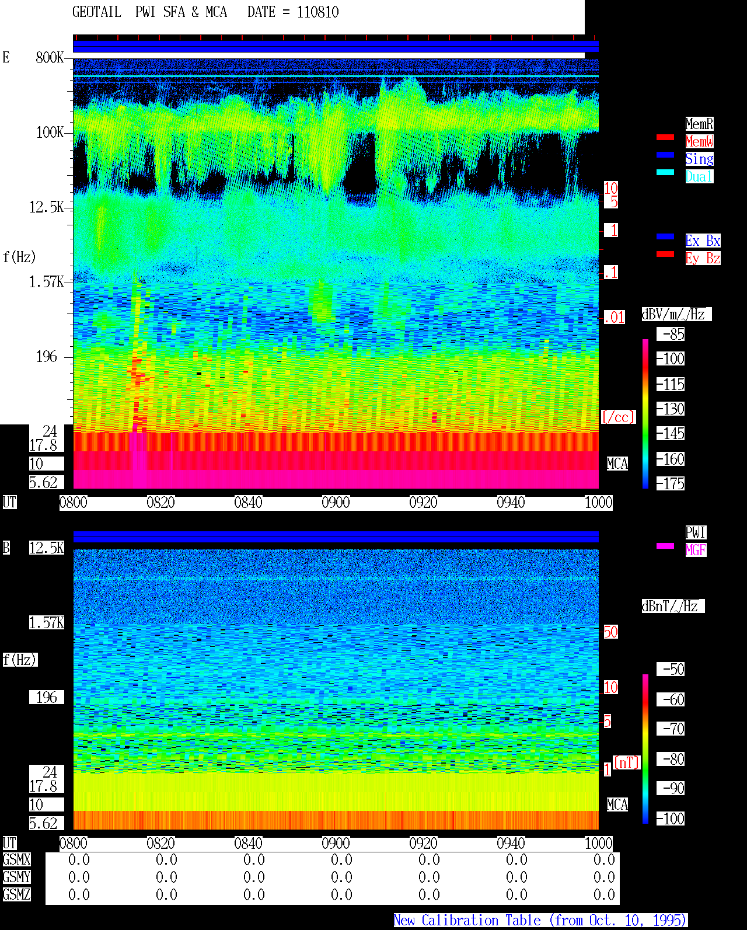Click the dBV/m/√Hz color scale bar
Image resolution: width=747 pixels, height=930 pixels.
pyautogui.click(x=645, y=413)
